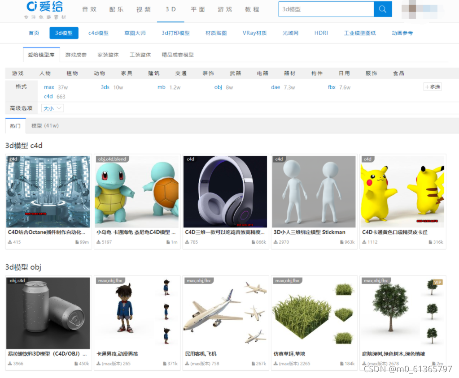Click obj,c4d,blend tag on turtle thumbnail
This screenshot has width=459, height=378.
tap(112, 159)
